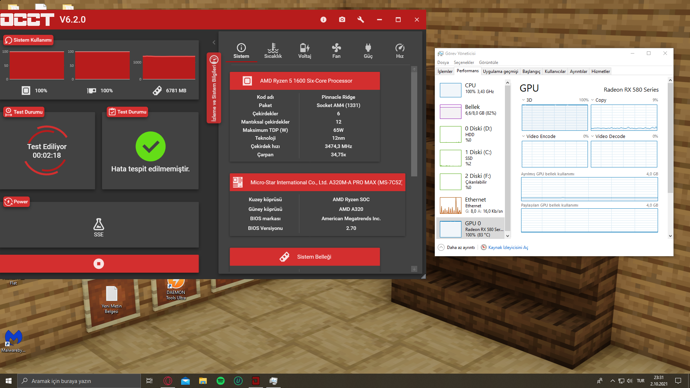Click the Kaynak İzleyicisini Aç link
Screen dimensions: 690x388
point(508,248)
